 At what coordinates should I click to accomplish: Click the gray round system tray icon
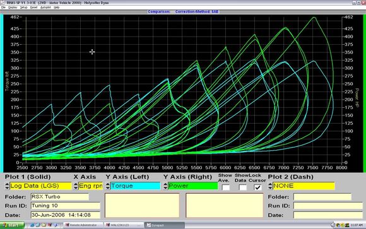[x=333, y=225]
